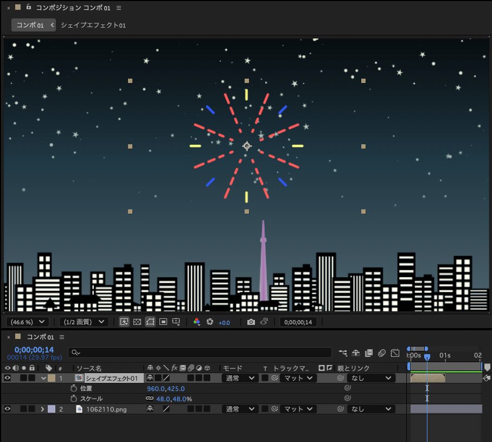The image size is (492, 442).
Task: Toggle mask and shape path visibility
Action: click(x=150, y=322)
